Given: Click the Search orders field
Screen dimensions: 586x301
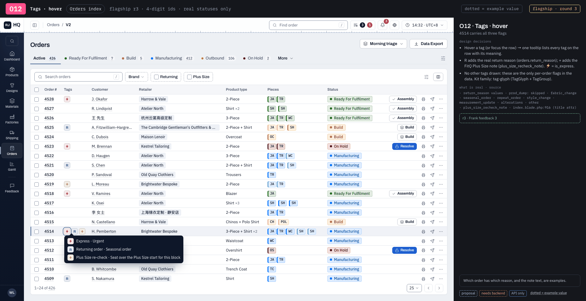Looking at the screenshot, I should click(x=78, y=77).
